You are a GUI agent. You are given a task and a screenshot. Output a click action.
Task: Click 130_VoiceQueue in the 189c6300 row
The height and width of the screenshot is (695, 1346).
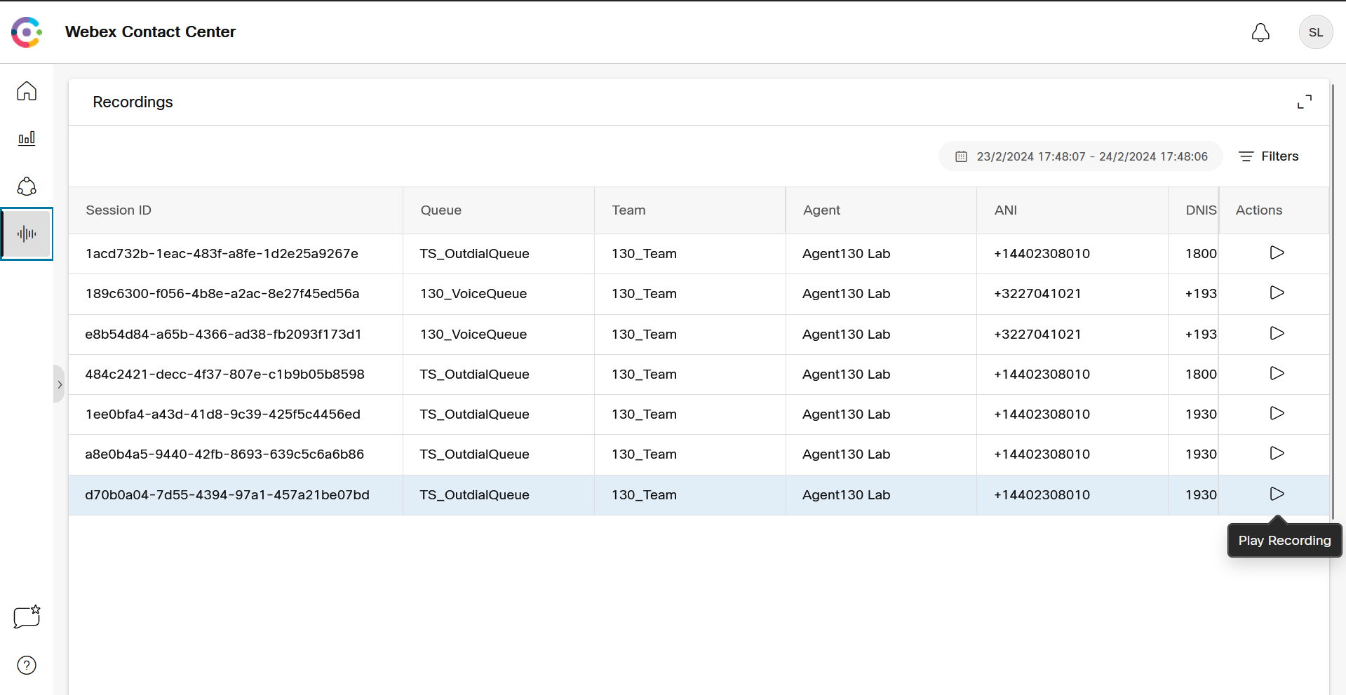point(473,294)
